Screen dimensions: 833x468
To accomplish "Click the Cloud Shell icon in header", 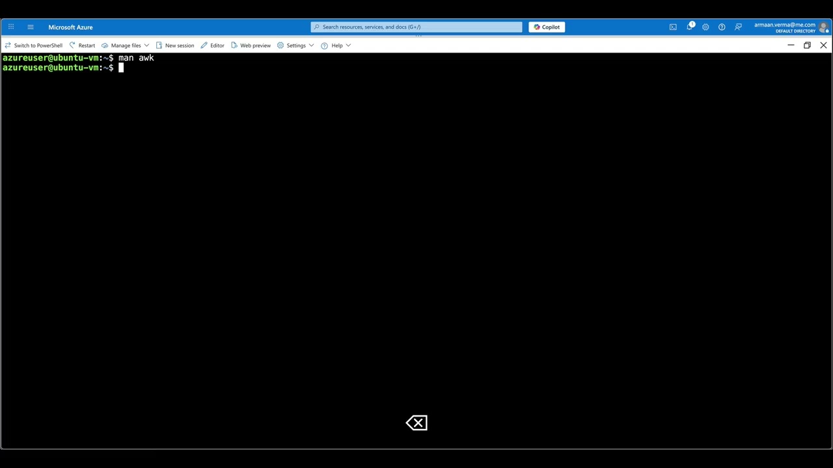I will (673, 27).
